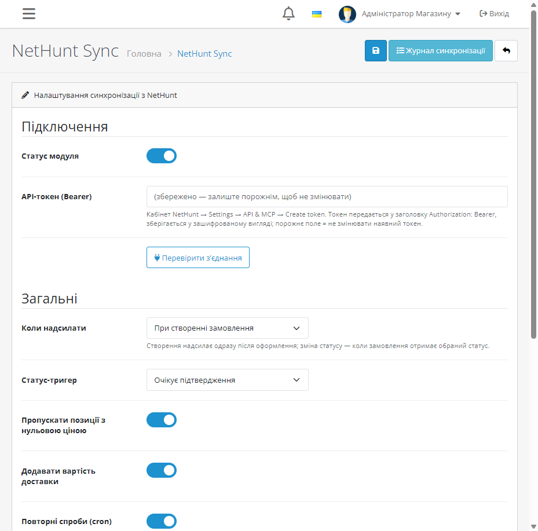Click the administrator avatar image

coord(347,14)
